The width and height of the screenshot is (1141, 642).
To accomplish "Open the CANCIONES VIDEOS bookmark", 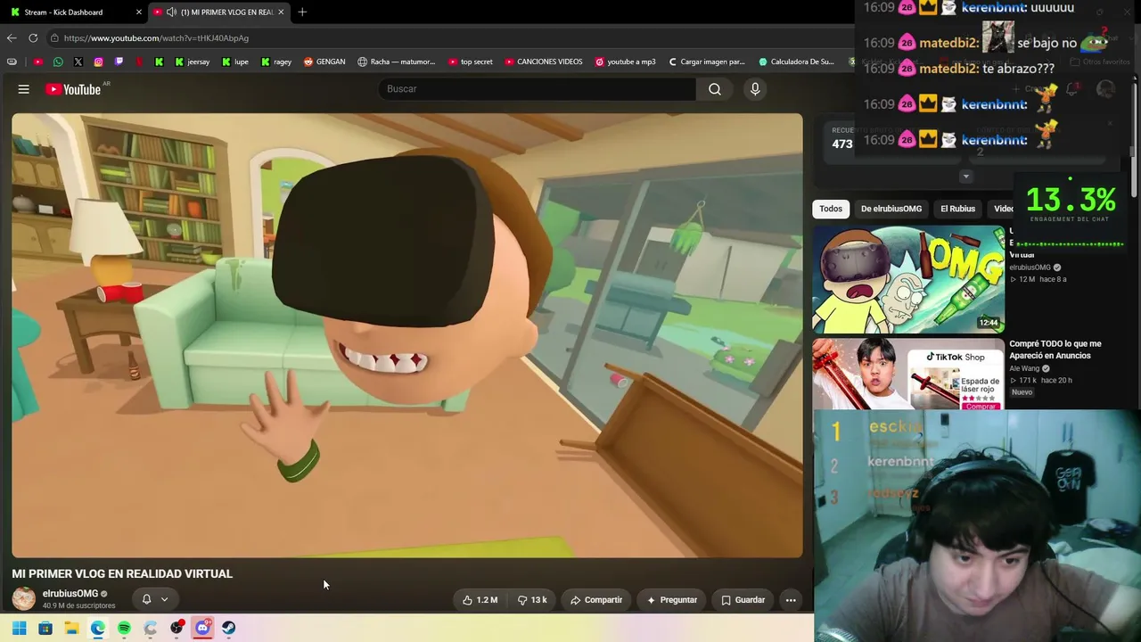I will (544, 62).
